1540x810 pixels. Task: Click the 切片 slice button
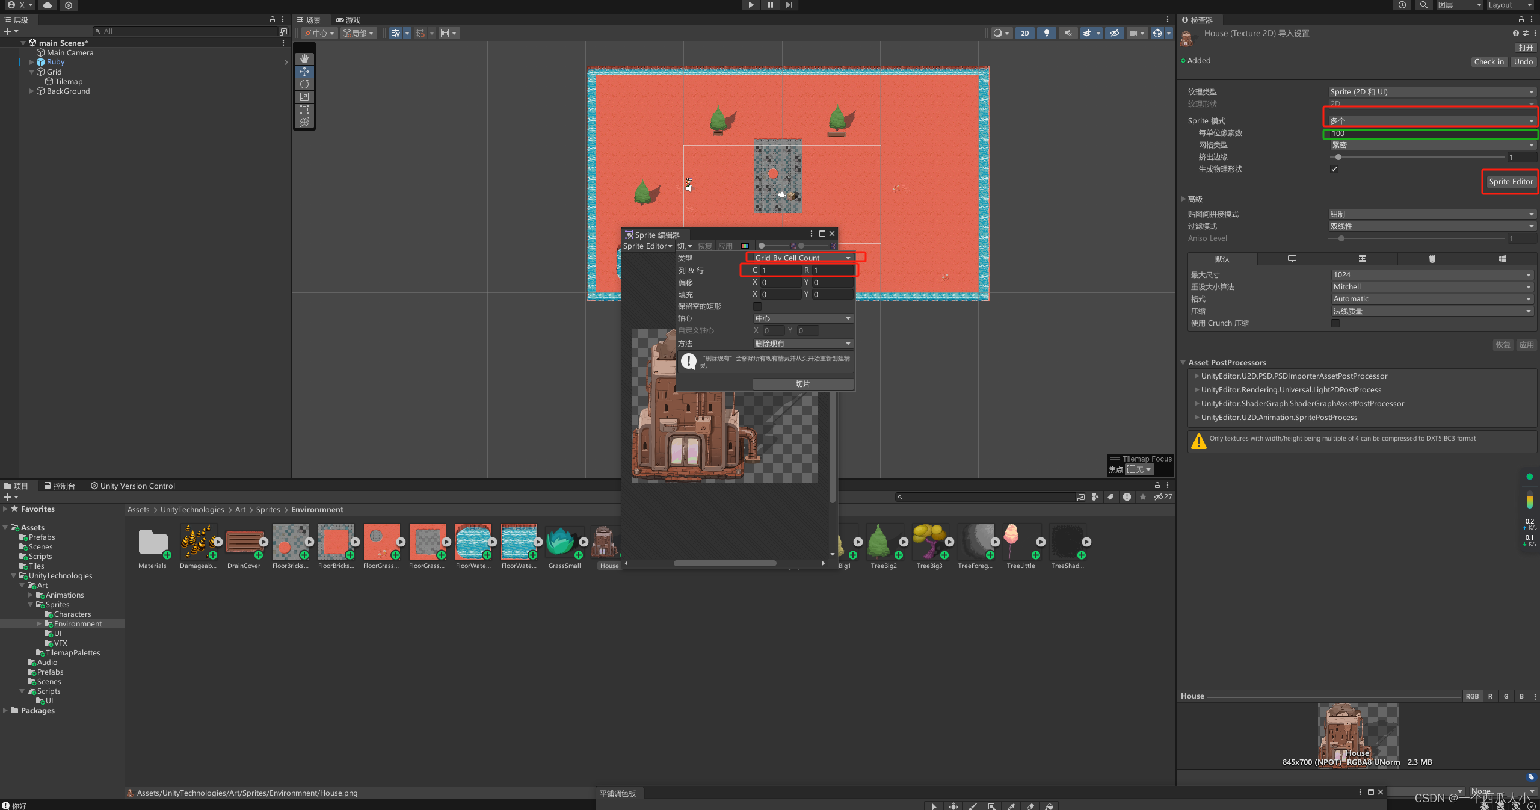[802, 384]
